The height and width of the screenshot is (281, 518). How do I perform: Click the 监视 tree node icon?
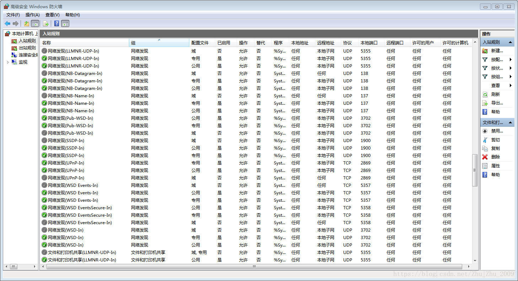click(14, 62)
